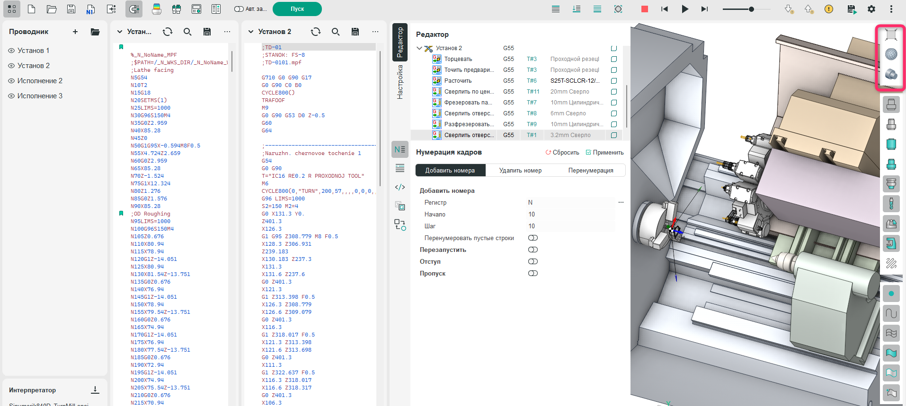Viewport: 906px width, 406px height.
Task: Switch to the Удалить номер tab
Action: tap(520, 170)
